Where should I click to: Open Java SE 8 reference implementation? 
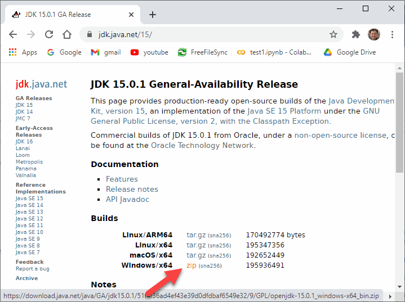[28, 246]
